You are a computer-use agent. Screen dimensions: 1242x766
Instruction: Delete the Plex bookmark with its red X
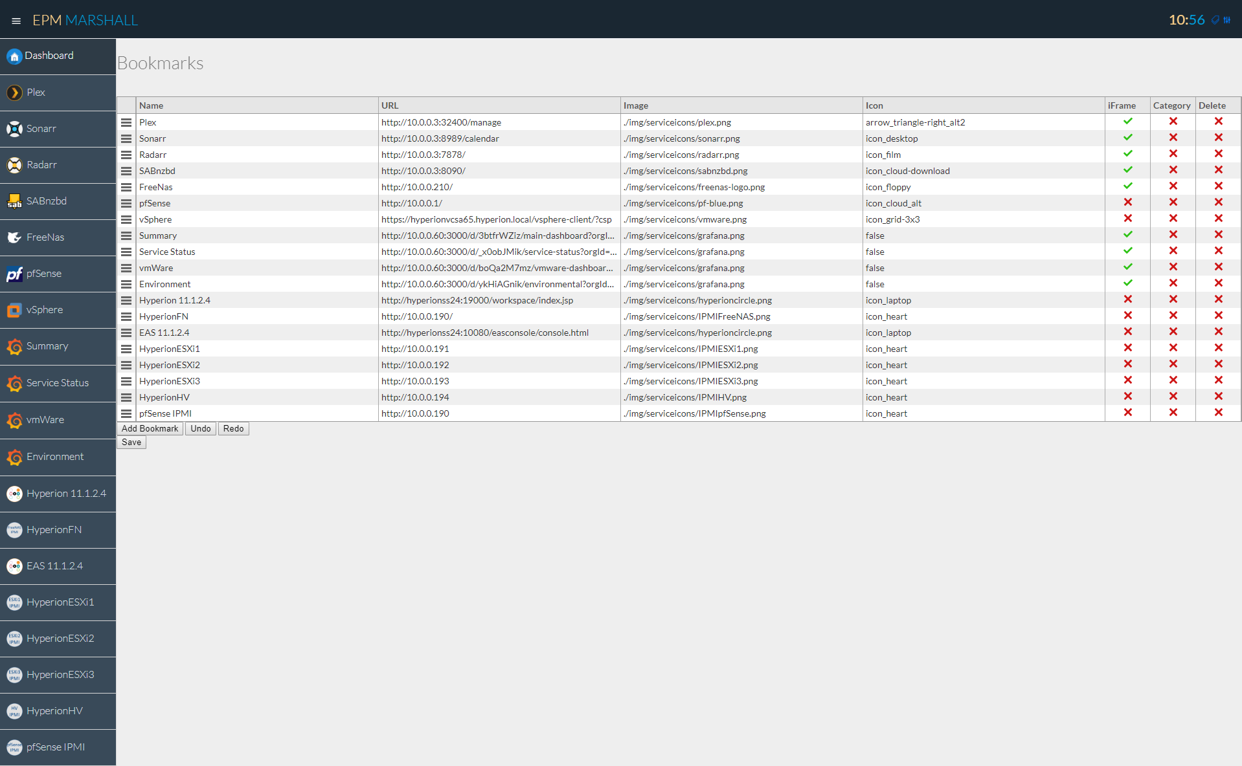[x=1218, y=122]
